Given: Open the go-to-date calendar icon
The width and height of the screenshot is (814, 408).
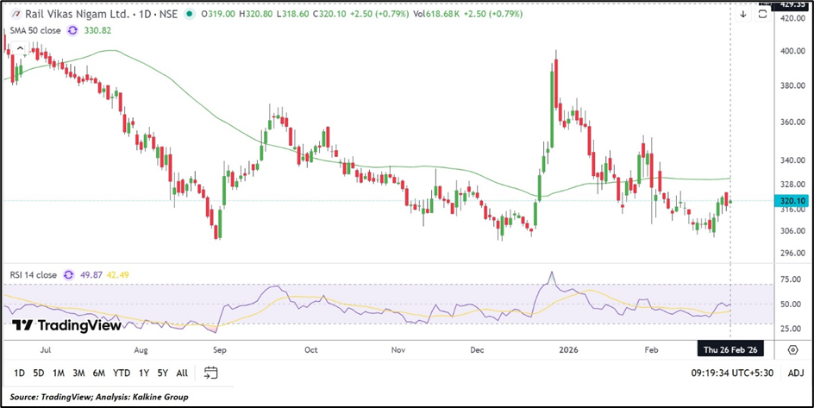Looking at the screenshot, I should point(210,373).
